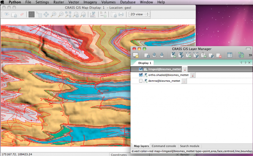Open the Search module tab
Viewport: 253px width, 156px height.
click(189, 146)
